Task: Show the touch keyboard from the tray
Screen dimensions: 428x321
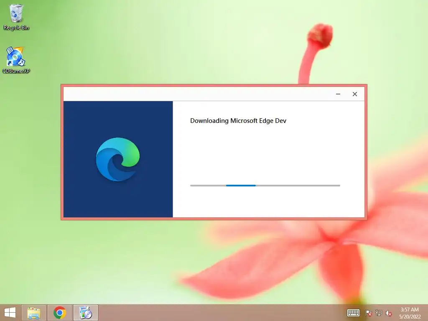Action: [353, 313]
